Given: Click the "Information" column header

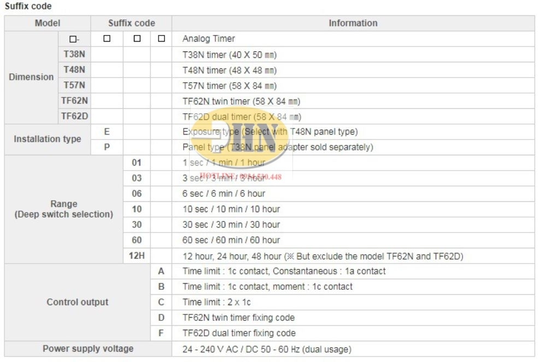Looking at the screenshot, I should point(353,23).
